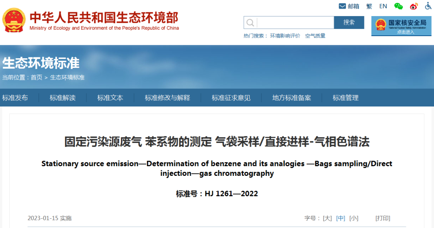Viewport: 434px width, 228px height.
Task: Focus the search text input field
Action: [x=295, y=22]
